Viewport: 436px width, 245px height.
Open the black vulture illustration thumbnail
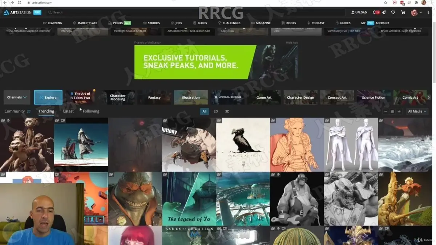[x=243, y=144]
